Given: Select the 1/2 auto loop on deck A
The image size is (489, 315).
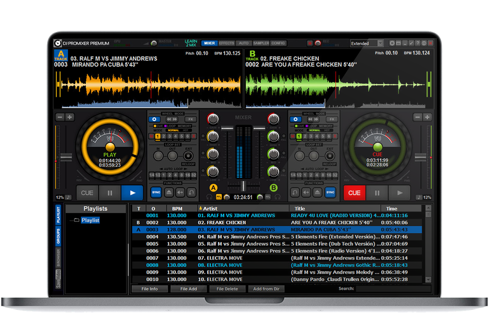Looking at the screenshot, I should [157, 175].
